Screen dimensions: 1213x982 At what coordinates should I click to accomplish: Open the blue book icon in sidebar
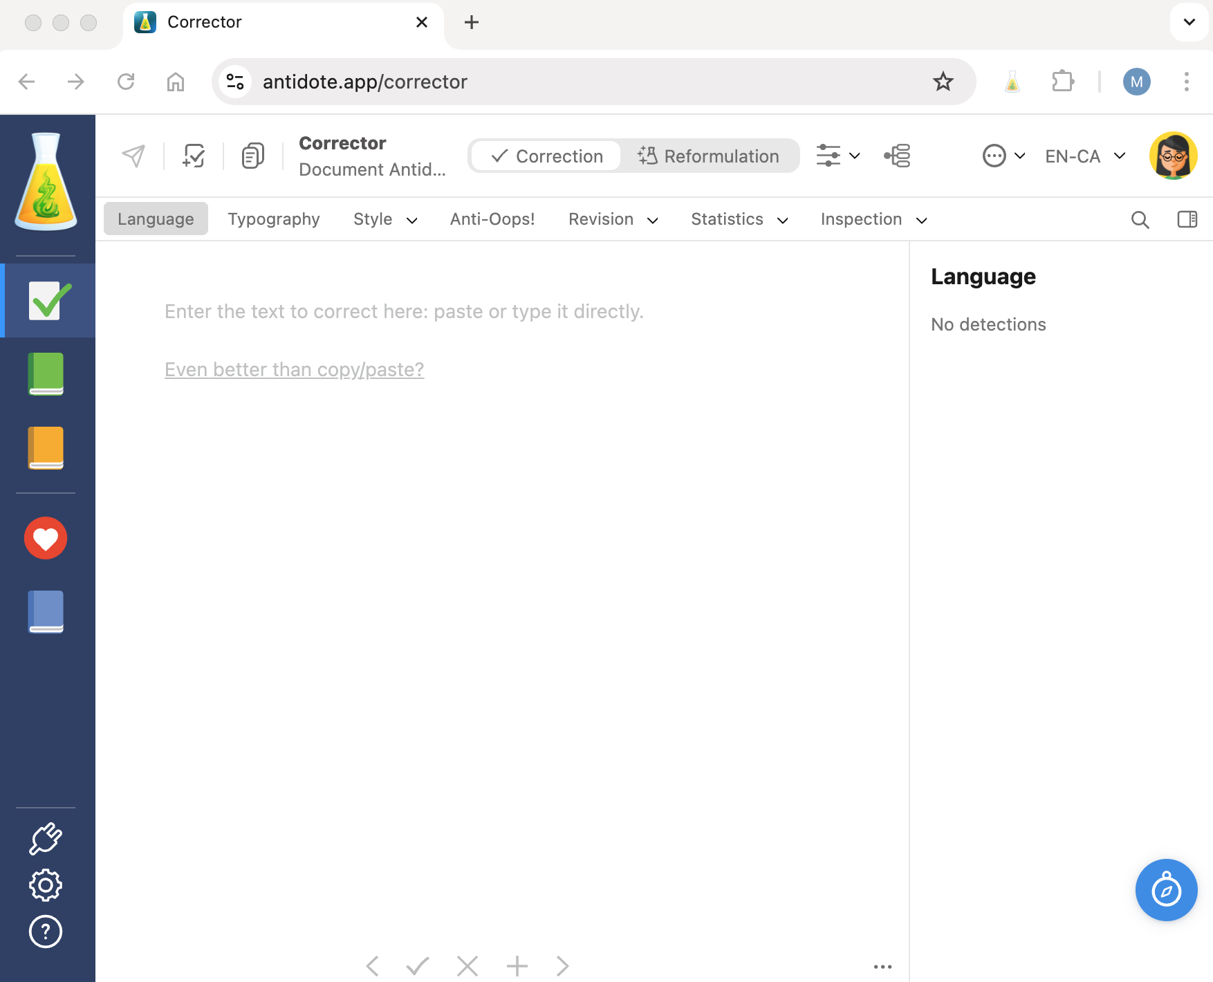(x=46, y=611)
